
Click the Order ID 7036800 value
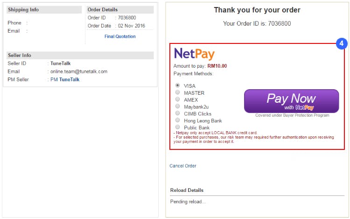[127, 18]
